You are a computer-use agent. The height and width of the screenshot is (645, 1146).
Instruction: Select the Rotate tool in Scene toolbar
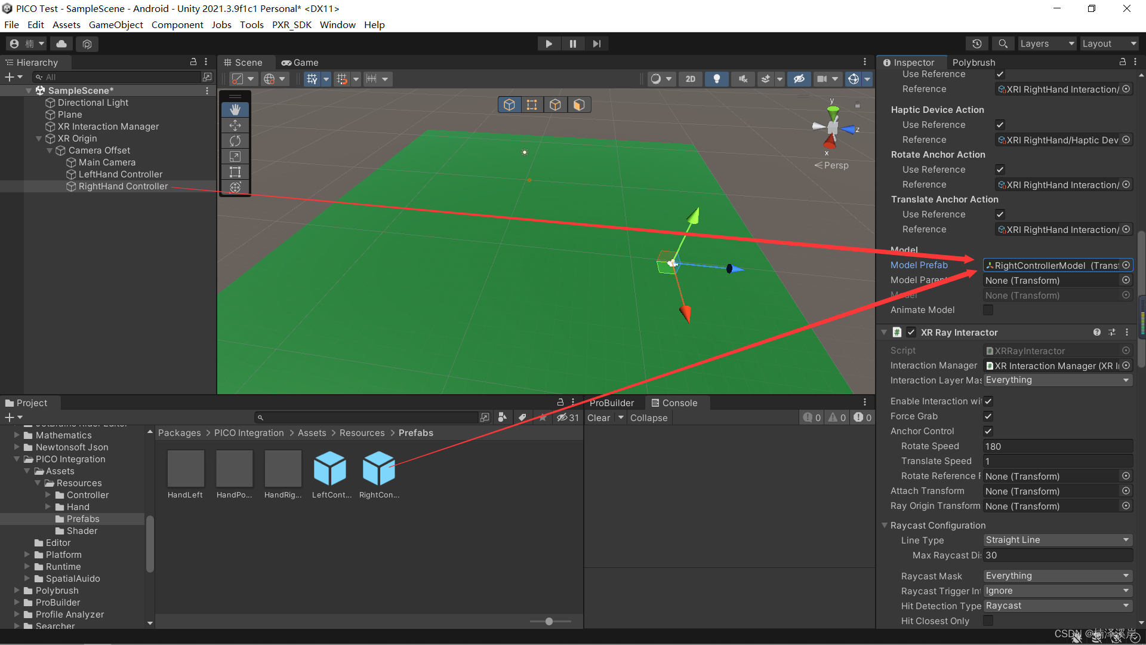pos(235,141)
